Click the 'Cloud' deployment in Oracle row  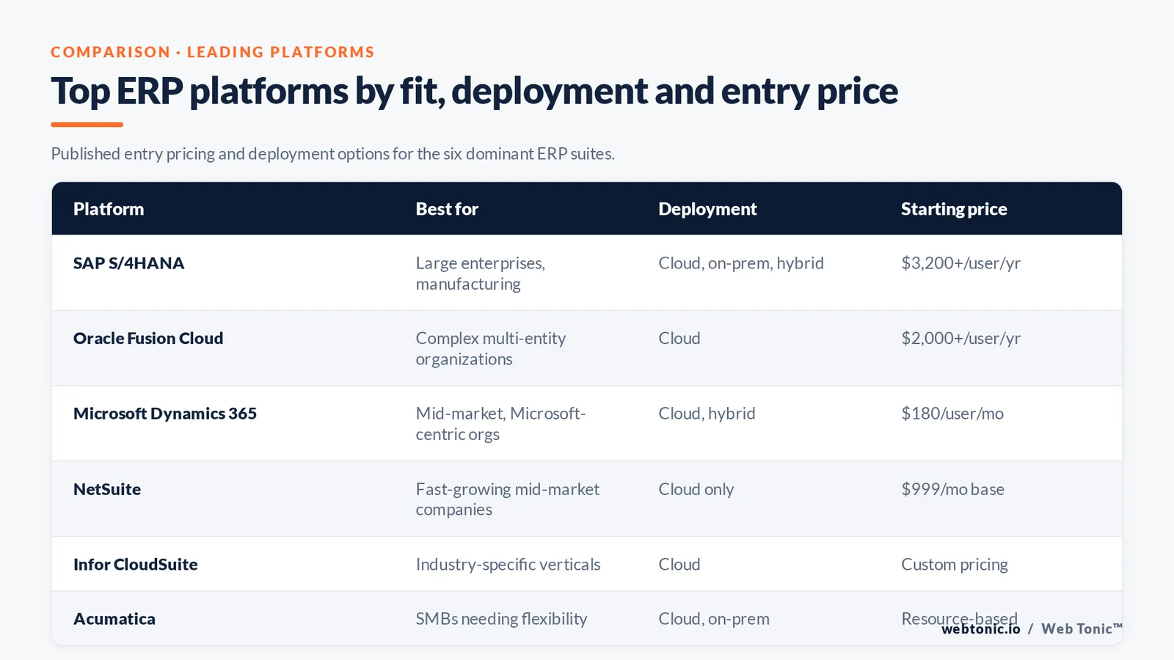pos(679,338)
